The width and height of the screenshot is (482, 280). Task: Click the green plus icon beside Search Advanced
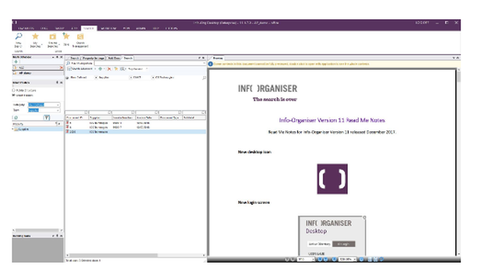coord(100,69)
